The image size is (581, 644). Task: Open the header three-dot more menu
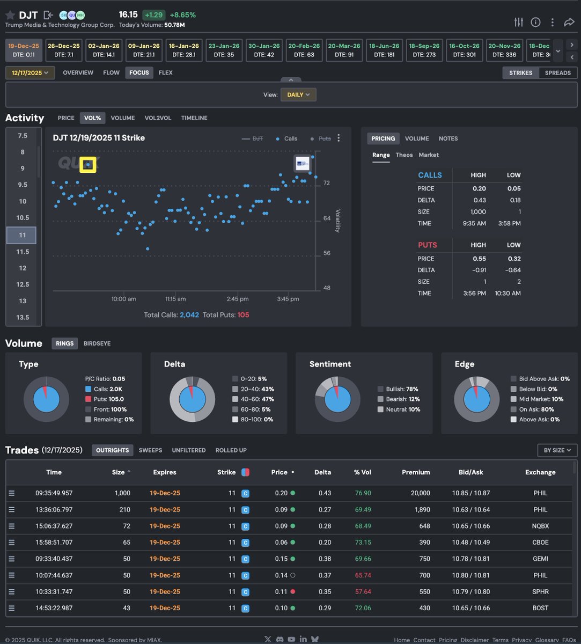pyautogui.click(x=552, y=22)
